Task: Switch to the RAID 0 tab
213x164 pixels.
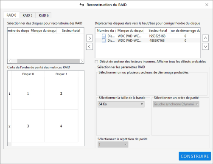Action: click(11, 15)
